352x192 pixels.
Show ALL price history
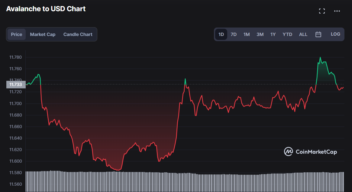[x=303, y=34]
